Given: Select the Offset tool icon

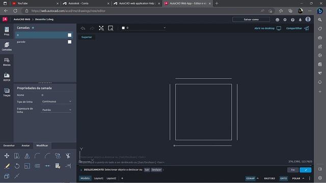Looking at the screenshot, I should point(37,166).
